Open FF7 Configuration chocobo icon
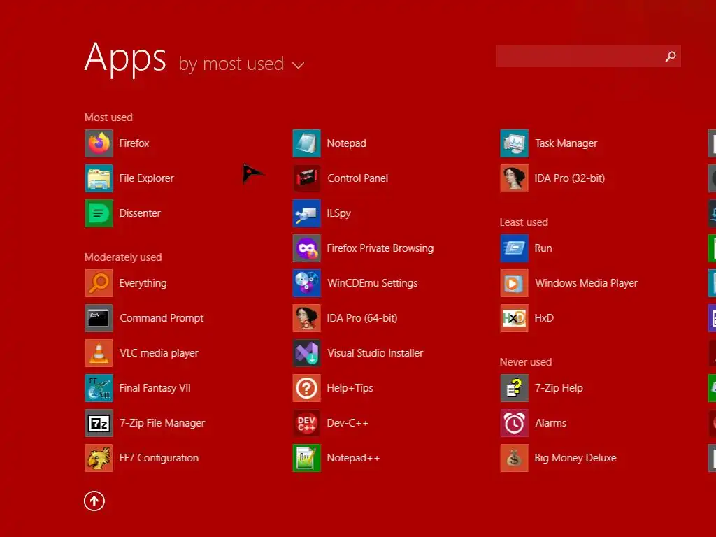 99,458
